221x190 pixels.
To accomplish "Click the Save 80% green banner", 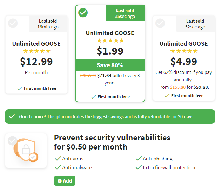I will tap(110, 65).
